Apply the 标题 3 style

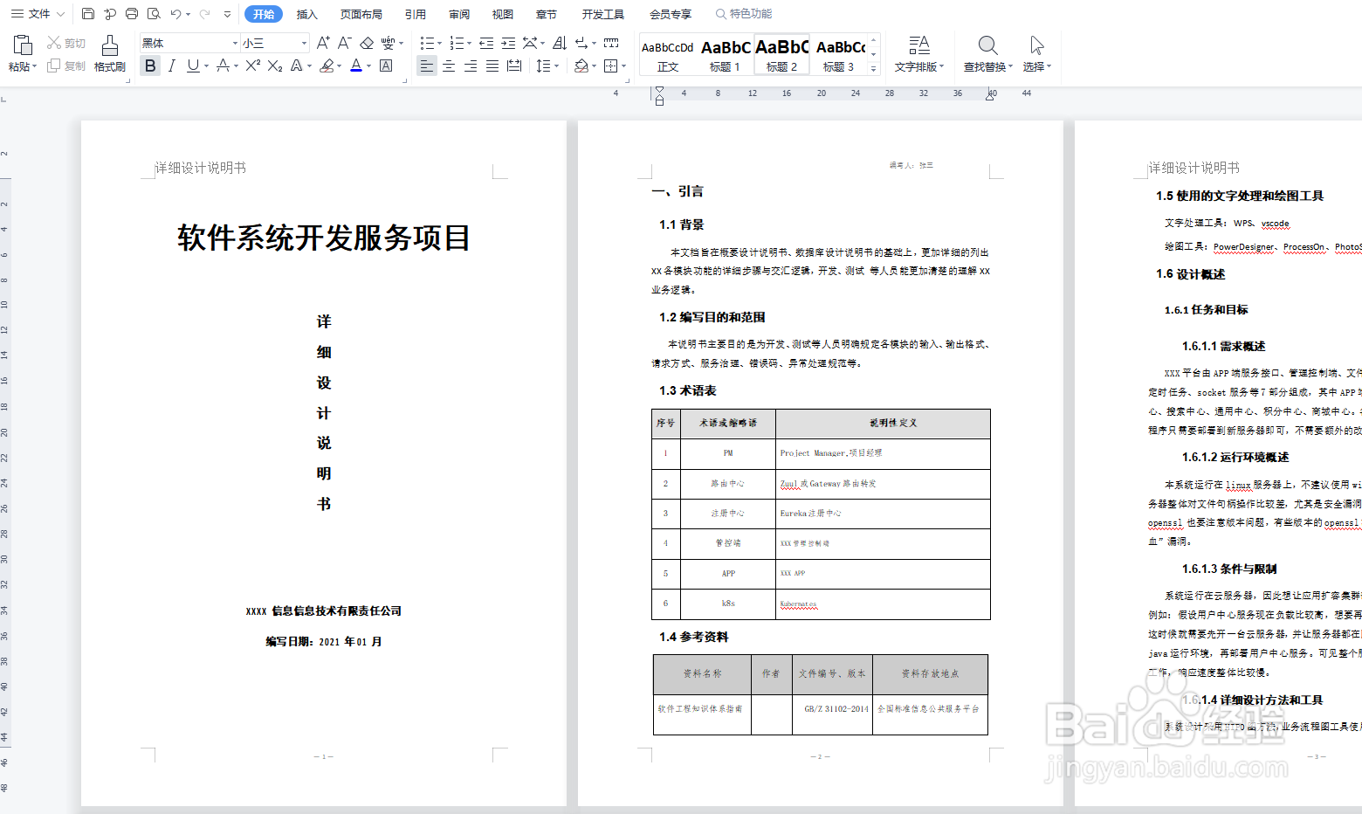click(x=839, y=56)
